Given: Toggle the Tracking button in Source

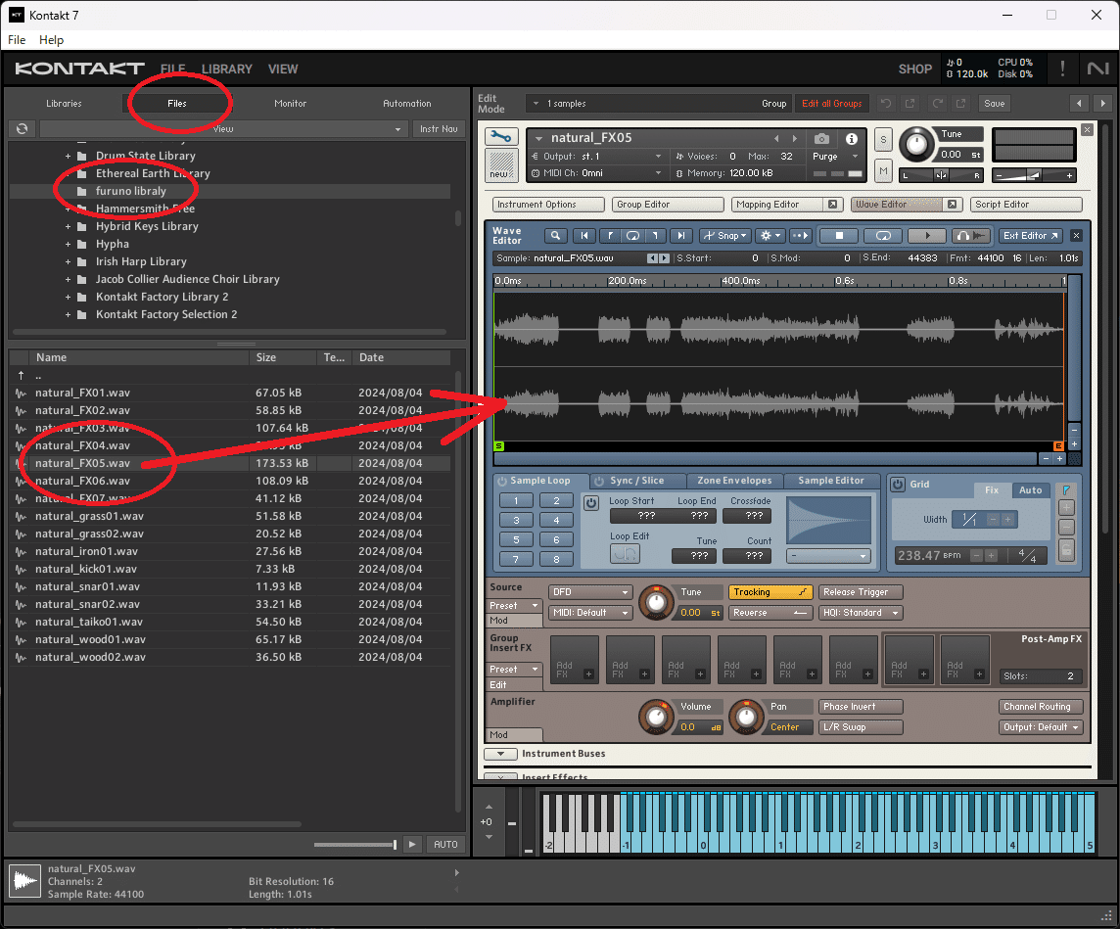Looking at the screenshot, I should [770, 592].
